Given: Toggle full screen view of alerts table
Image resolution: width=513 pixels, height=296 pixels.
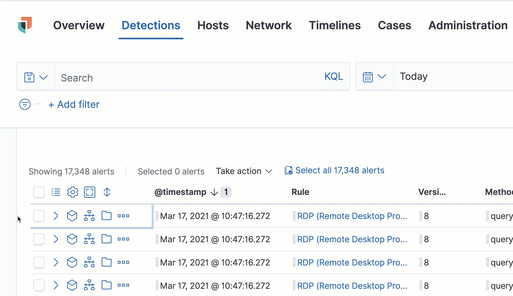Looking at the screenshot, I should (x=90, y=193).
